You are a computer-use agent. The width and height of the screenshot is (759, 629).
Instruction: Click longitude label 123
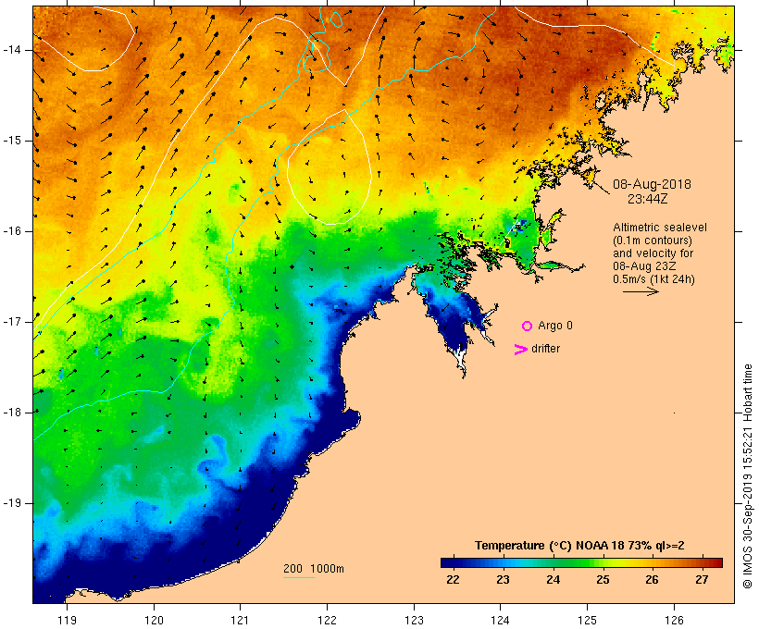point(414,620)
